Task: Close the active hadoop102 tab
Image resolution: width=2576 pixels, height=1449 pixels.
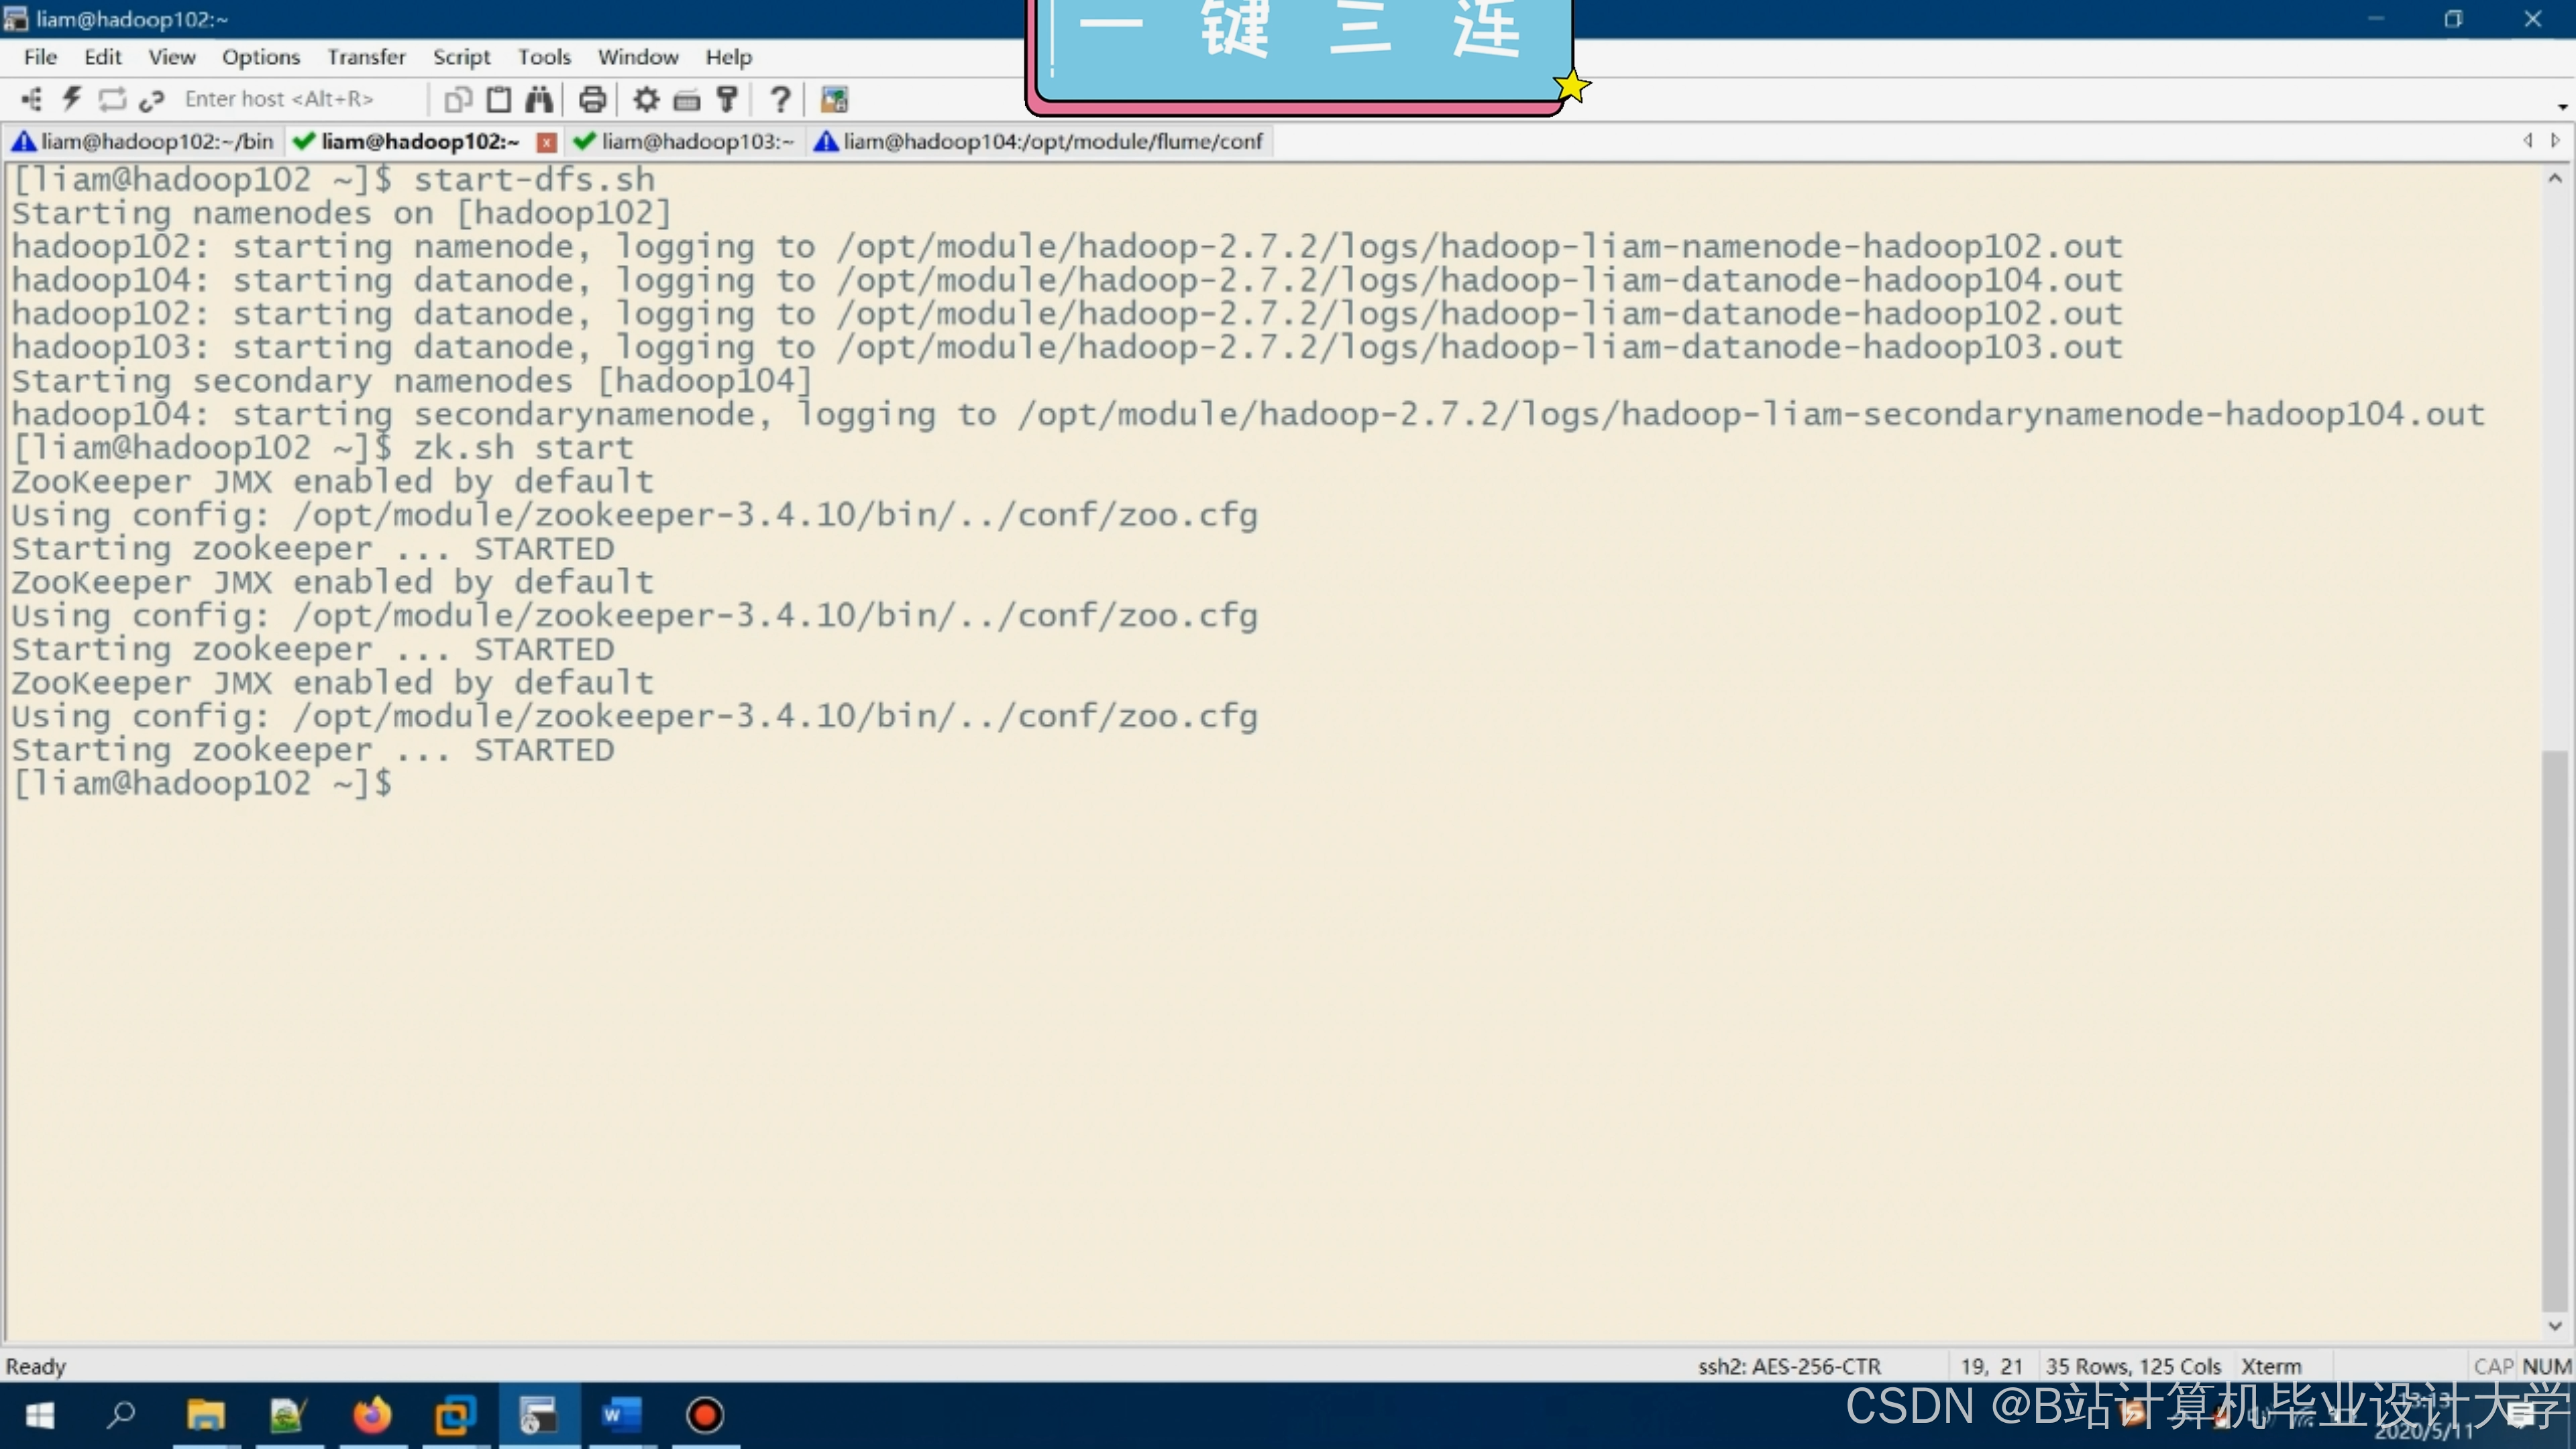Action: 546,142
